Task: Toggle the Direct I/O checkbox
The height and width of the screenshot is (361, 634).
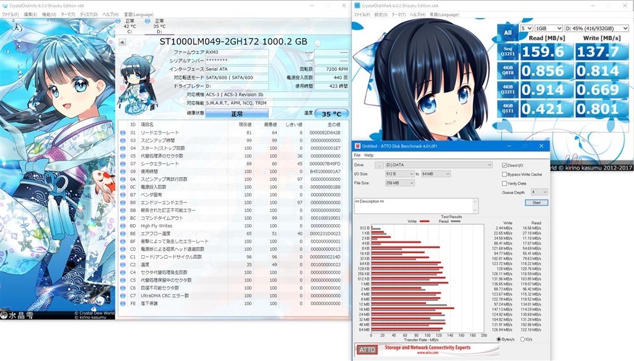Action: pos(505,165)
